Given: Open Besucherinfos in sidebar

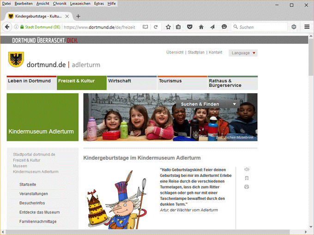Looking at the screenshot, I should click(x=32, y=203).
